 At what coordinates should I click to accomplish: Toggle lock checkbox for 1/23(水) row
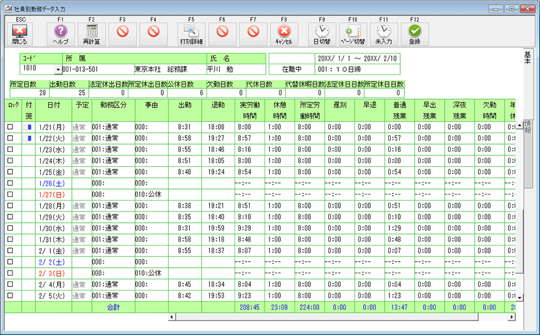click(10, 149)
